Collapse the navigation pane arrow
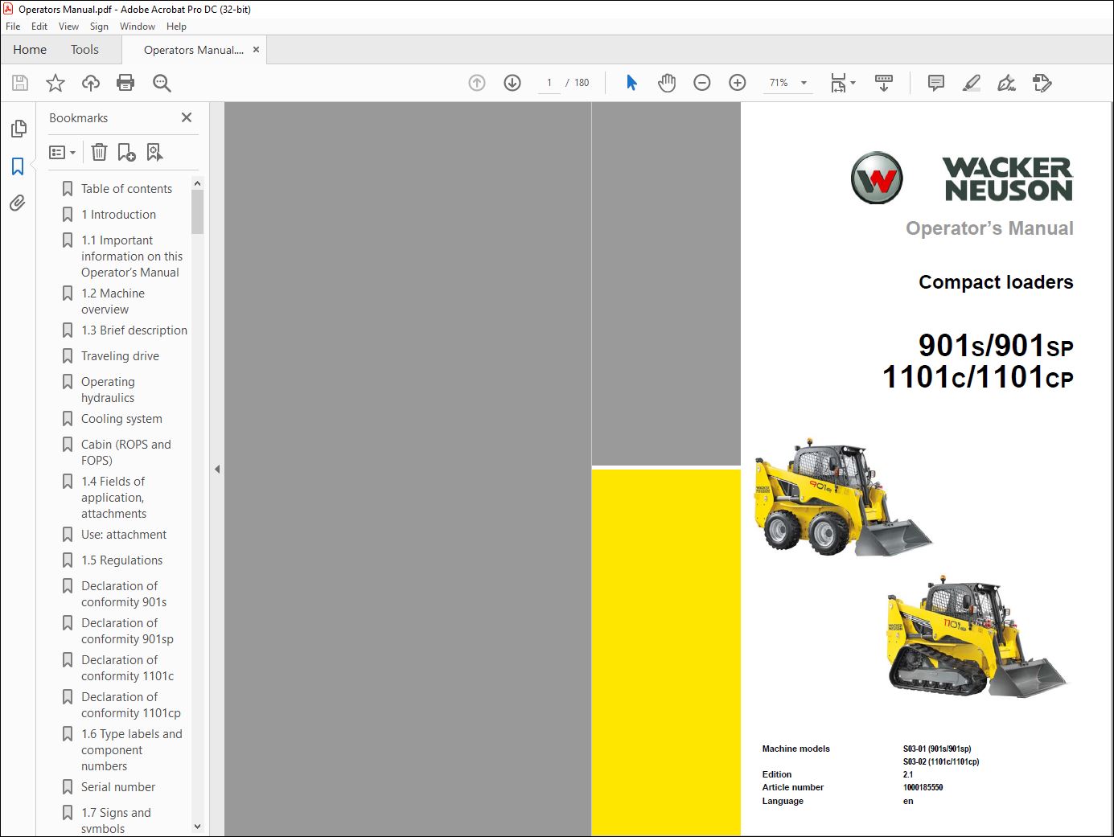 [x=217, y=469]
